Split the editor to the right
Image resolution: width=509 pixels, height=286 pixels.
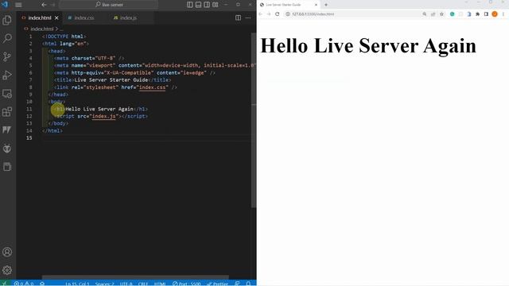pyautogui.click(x=238, y=17)
